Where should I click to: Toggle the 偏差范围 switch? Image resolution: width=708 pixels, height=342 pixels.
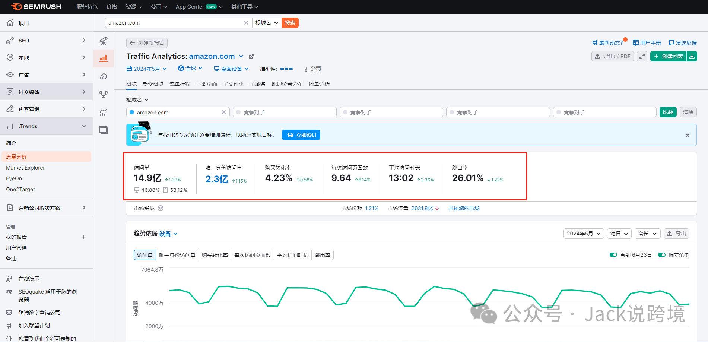click(x=662, y=255)
